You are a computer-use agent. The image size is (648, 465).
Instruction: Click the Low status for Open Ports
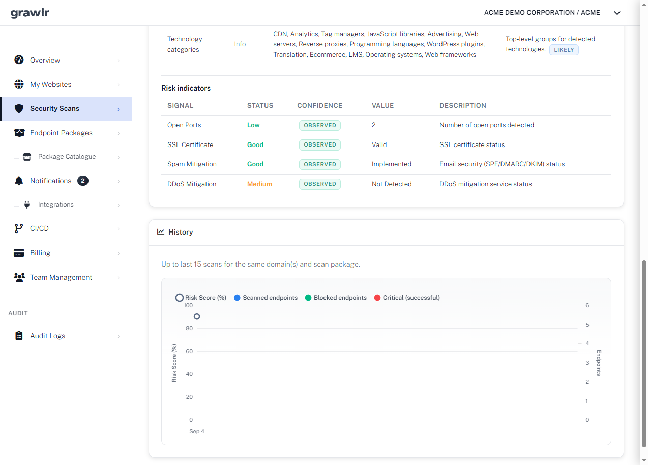(x=253, y=125)
